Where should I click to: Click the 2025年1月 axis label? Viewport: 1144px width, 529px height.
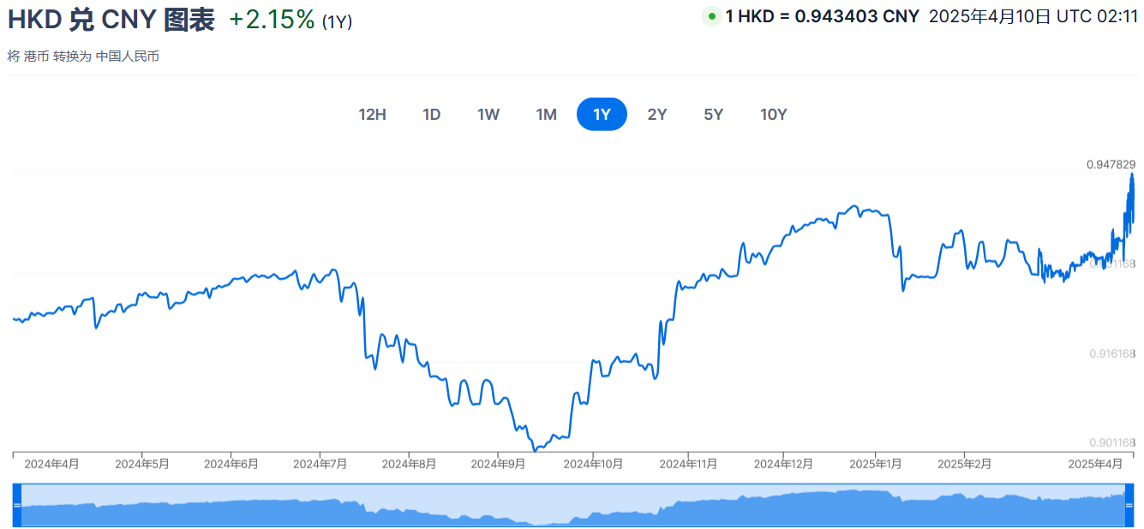[x=874, y=464]
